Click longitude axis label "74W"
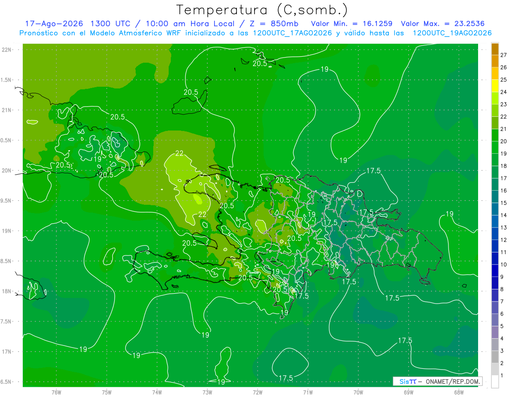The height and width of the screenshot is (398, 515). tap(157, 392)
